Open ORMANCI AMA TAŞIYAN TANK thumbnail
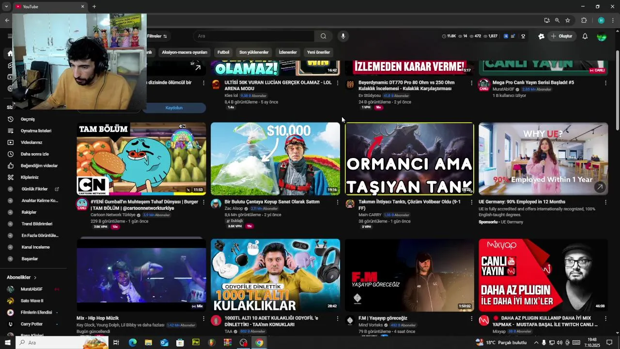This screenshot has height=349, width=620. click(x=409, y=159)
